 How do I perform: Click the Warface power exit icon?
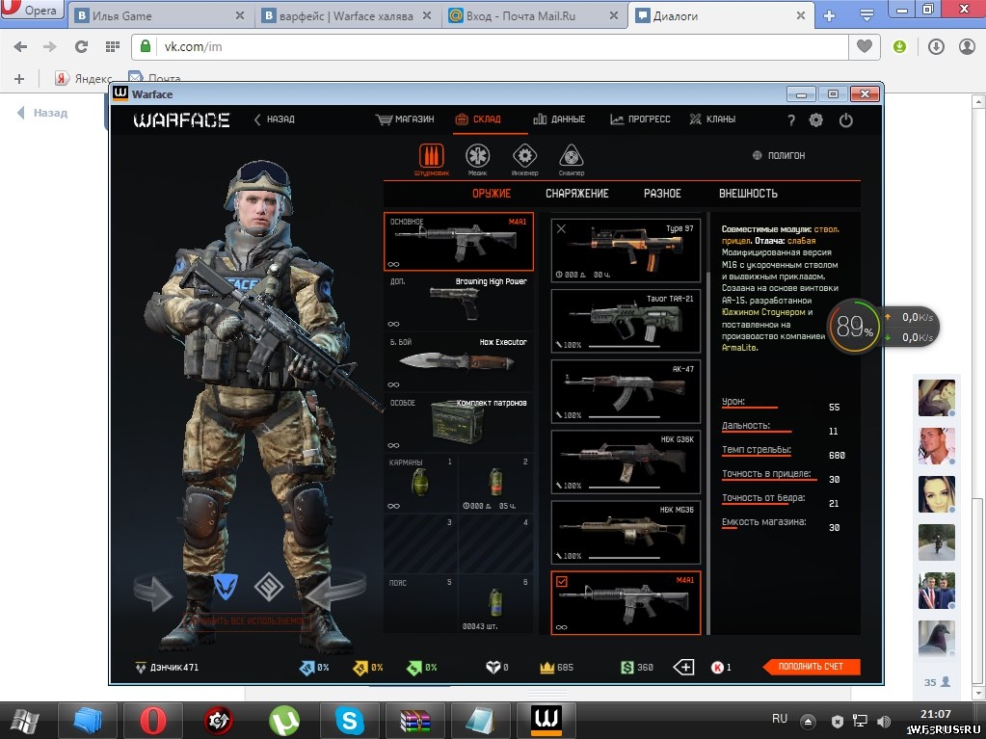[x=846, y=119]
